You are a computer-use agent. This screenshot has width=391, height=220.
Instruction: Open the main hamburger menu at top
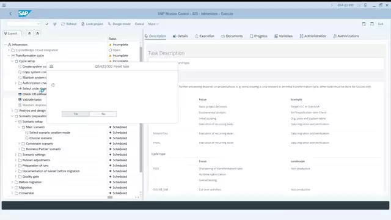coord(4,5)
